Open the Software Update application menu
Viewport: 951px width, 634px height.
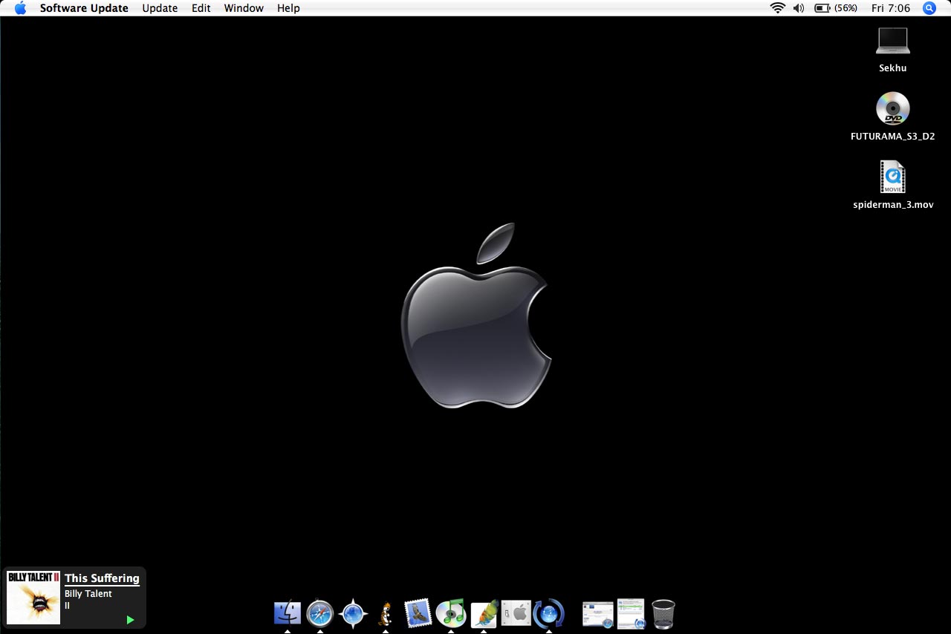coord(84,8)
